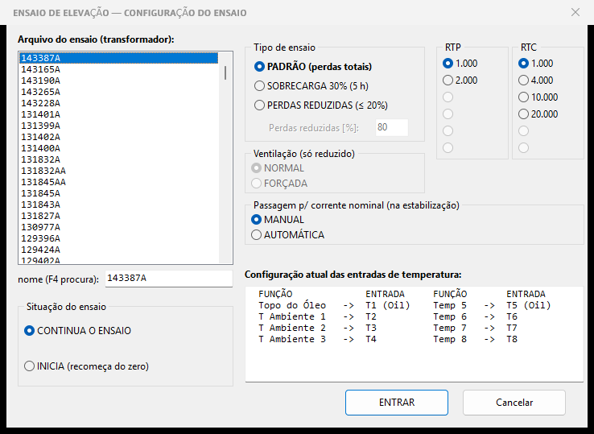
Task: Click the T5 (Oil) entry value
Action: [529, 305]
